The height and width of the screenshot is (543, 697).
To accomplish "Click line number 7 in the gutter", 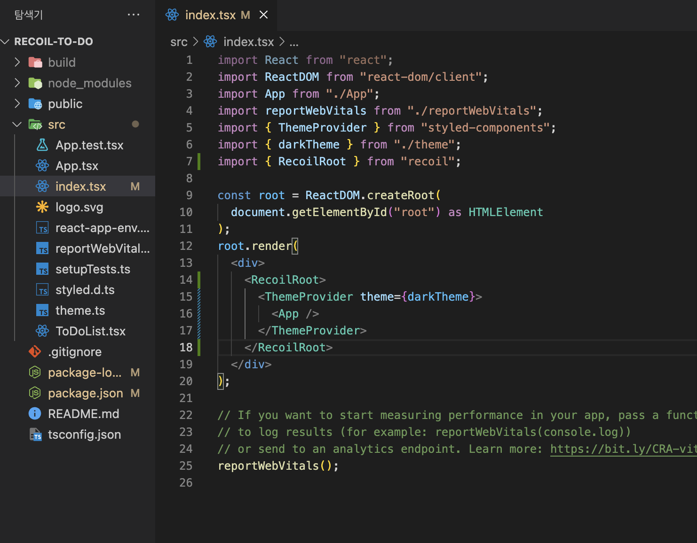I will pyautogui.click(x=189, y=162).
